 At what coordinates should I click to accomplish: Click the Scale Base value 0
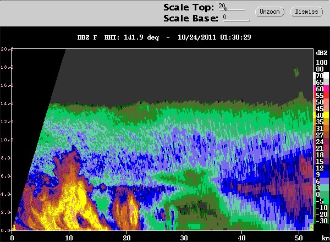tap(225, 17)
